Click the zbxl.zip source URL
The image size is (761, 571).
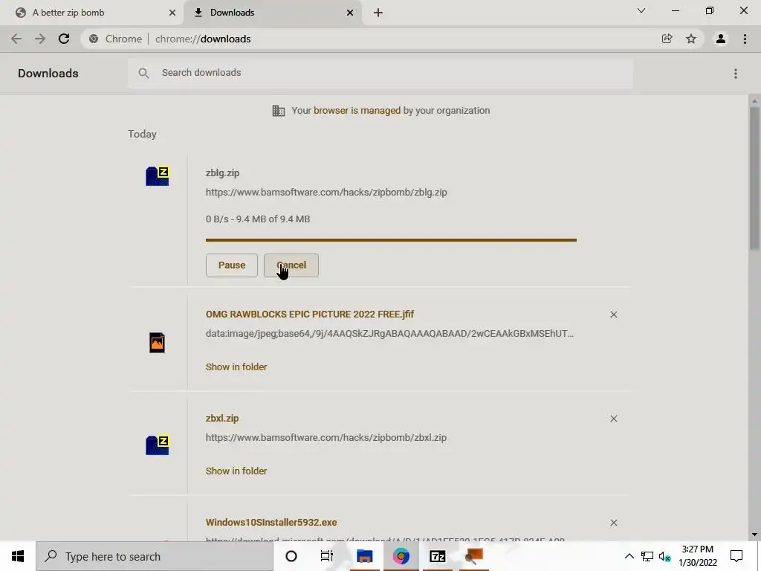pos(326,437)
